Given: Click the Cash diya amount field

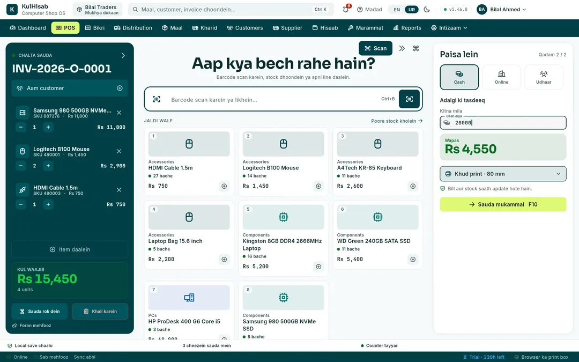Looking at the screenshot, I should click(503, 123).
